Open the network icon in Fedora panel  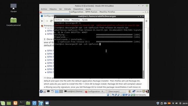click(x=134, y=92)
